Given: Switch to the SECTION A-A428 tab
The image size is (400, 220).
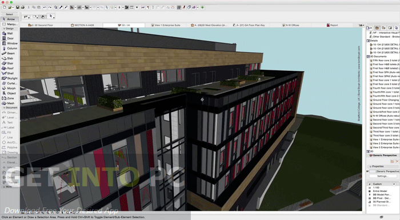Looking at the screenshot, I should (x=82, y=25).
